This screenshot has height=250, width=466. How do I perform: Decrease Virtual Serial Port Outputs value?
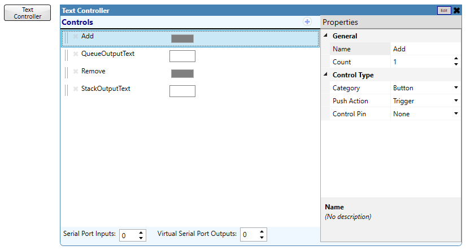pos(262,238)
